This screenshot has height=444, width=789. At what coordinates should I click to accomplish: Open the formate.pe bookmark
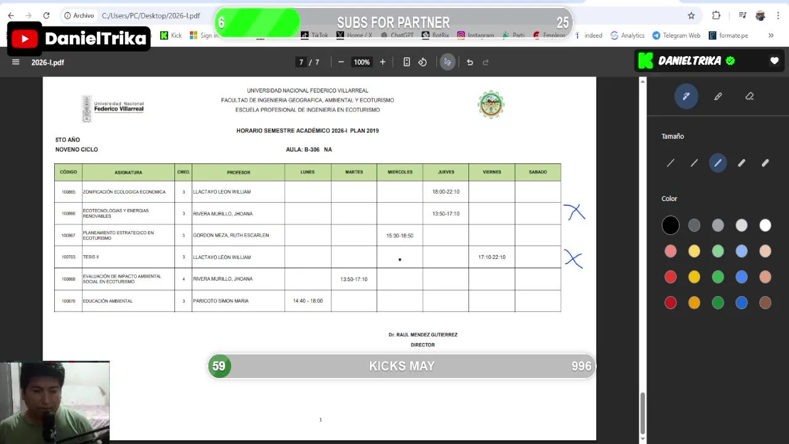coord(728,35)
